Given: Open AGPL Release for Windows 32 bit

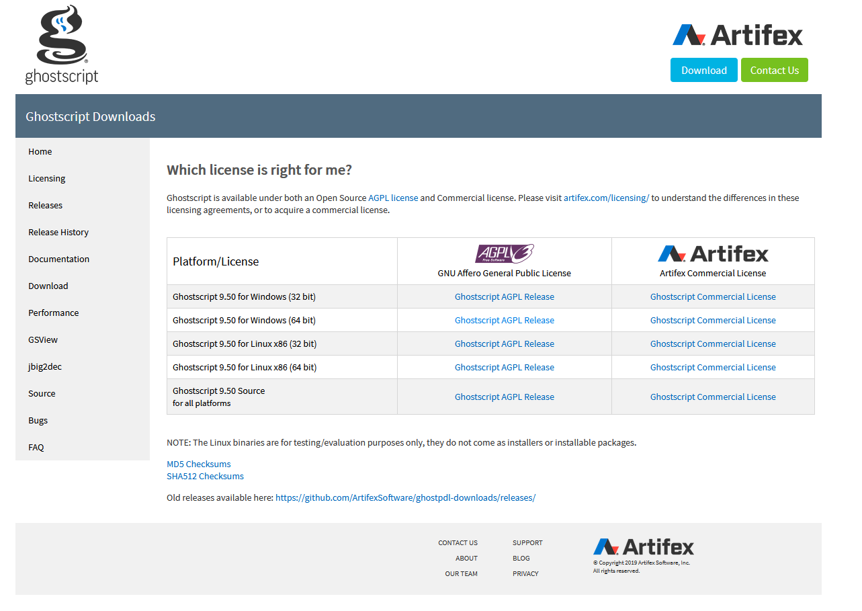Looking at the screenshot, I should coord(505,296).
